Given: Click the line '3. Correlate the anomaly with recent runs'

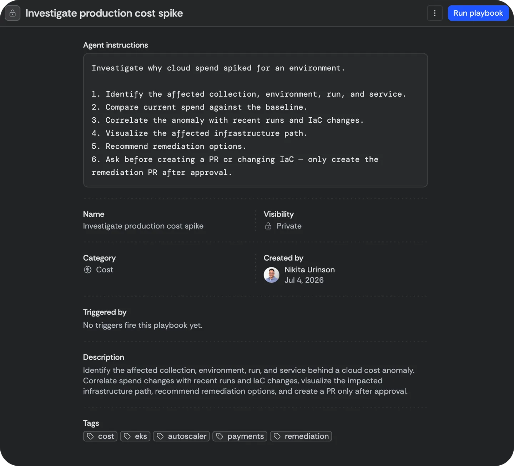Looking at the screenshot, I should [227, 120].
